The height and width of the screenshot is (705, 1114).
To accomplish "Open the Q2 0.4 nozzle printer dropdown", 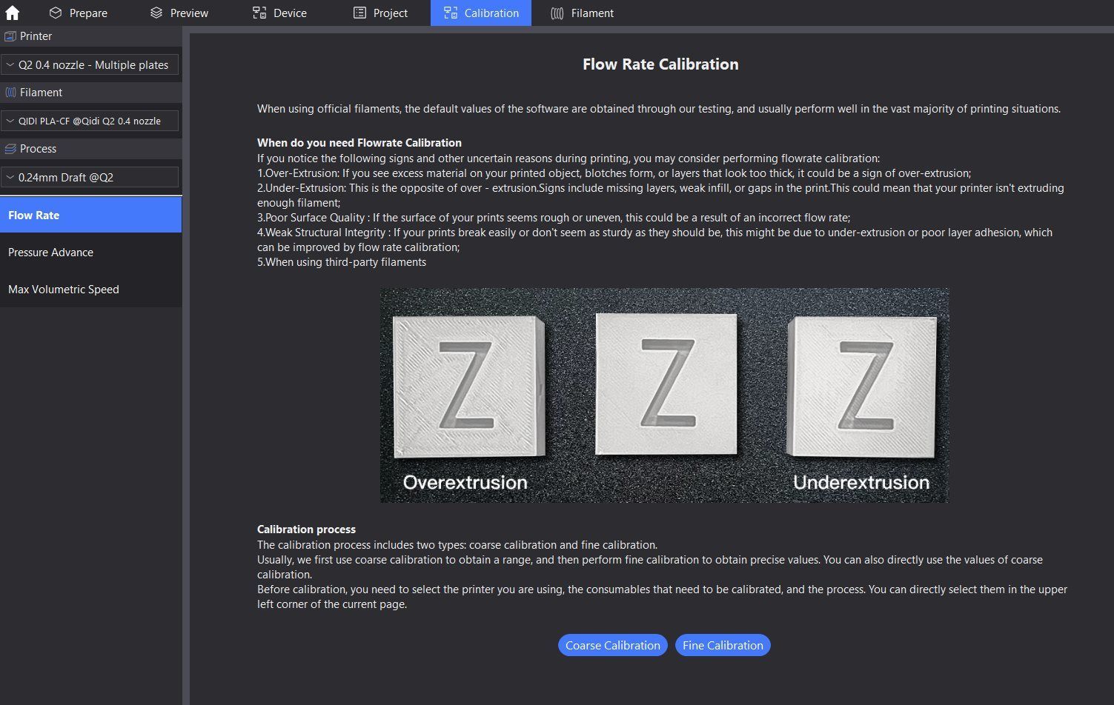I will click(x=90, y=65).
